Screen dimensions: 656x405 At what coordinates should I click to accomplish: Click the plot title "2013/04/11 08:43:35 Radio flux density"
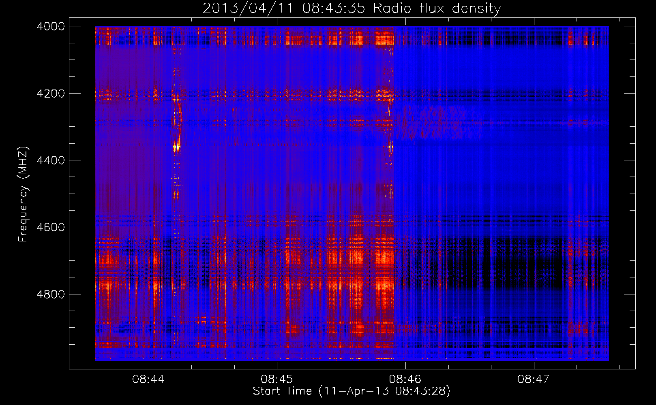352,8
